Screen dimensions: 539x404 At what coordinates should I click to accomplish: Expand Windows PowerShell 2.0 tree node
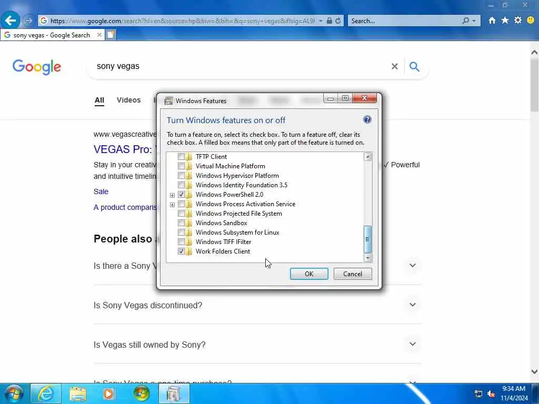pos(172,195)
